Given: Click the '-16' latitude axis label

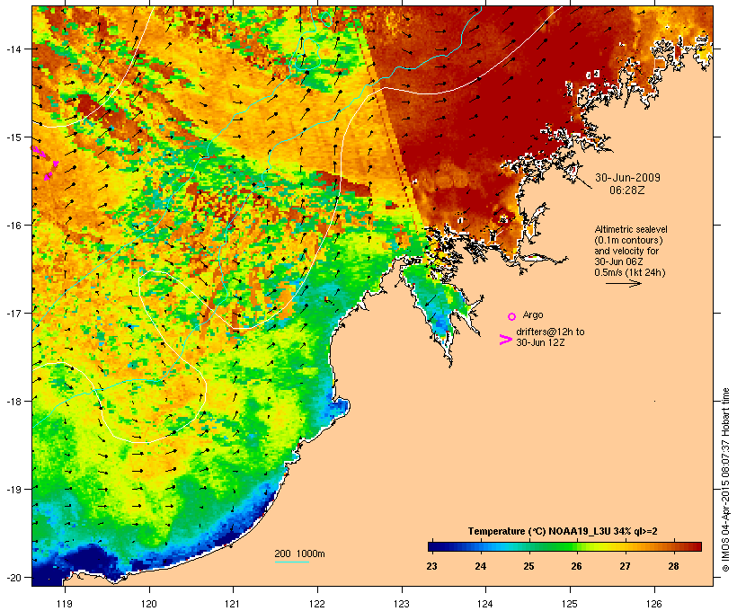Looking at the screenshot, I should 13,226.
